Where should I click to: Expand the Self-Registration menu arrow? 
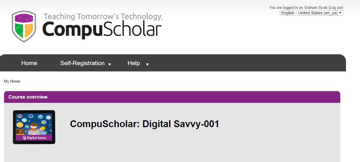(x=110, y=65)
